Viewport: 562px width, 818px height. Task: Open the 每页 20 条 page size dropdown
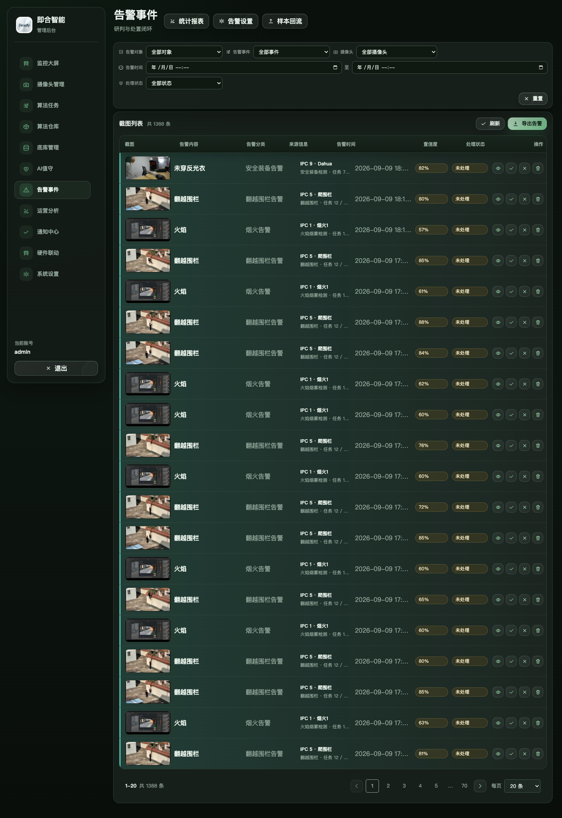pos(523,786)
